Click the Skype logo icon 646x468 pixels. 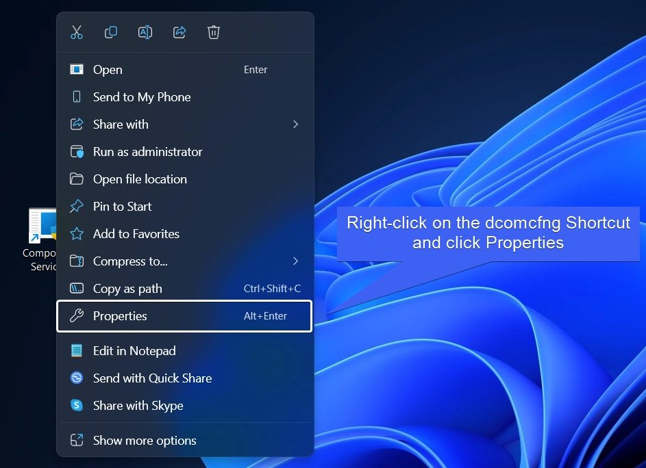click(x=77, y=405)
